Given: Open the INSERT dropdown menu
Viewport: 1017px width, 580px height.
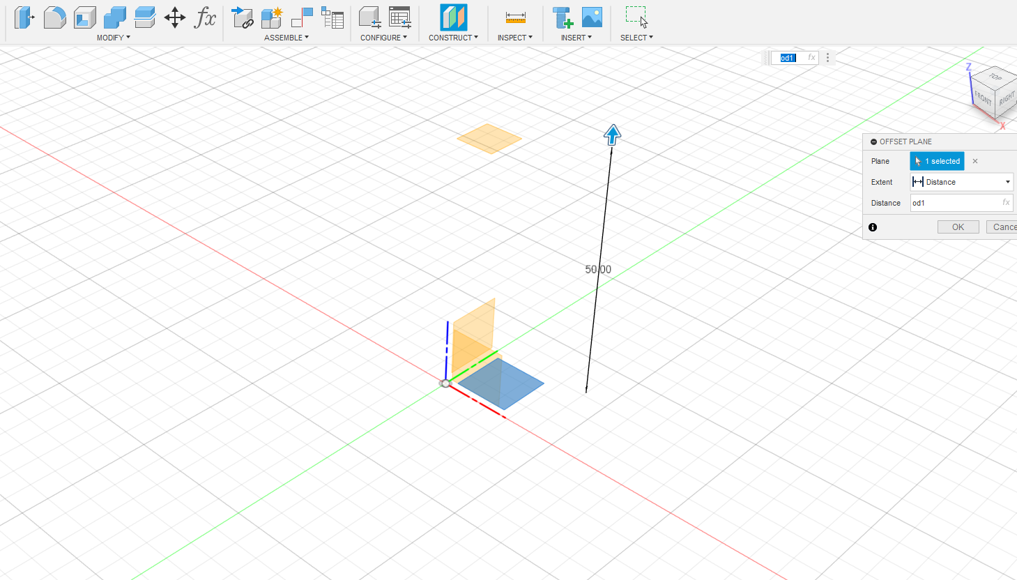Looking at the screenshot, I should click(576, 38).
